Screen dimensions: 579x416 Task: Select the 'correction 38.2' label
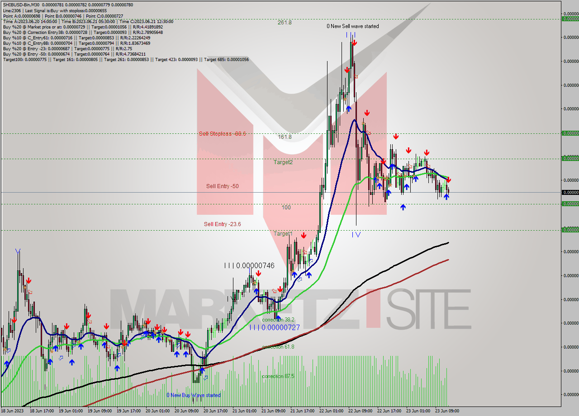278,320
